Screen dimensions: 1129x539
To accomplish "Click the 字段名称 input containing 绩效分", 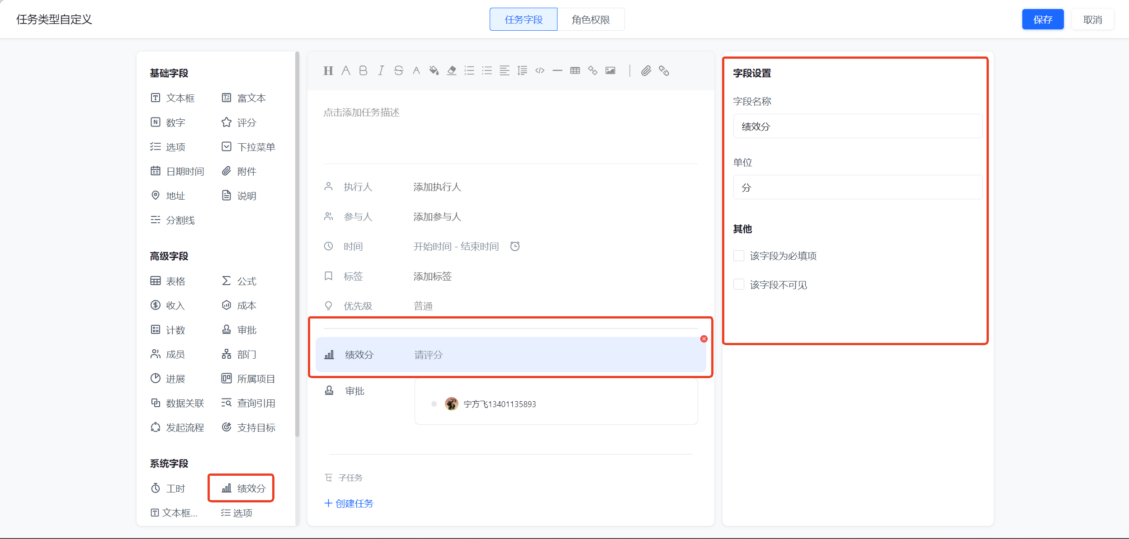I will click(x=858, y=126).
